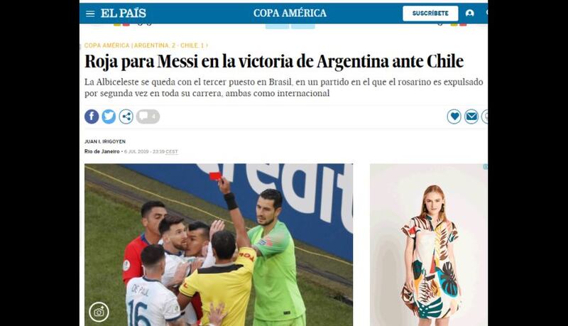Save the article with the heart icon
Viewport: 568px width, 326px height.
coord(454,116)
